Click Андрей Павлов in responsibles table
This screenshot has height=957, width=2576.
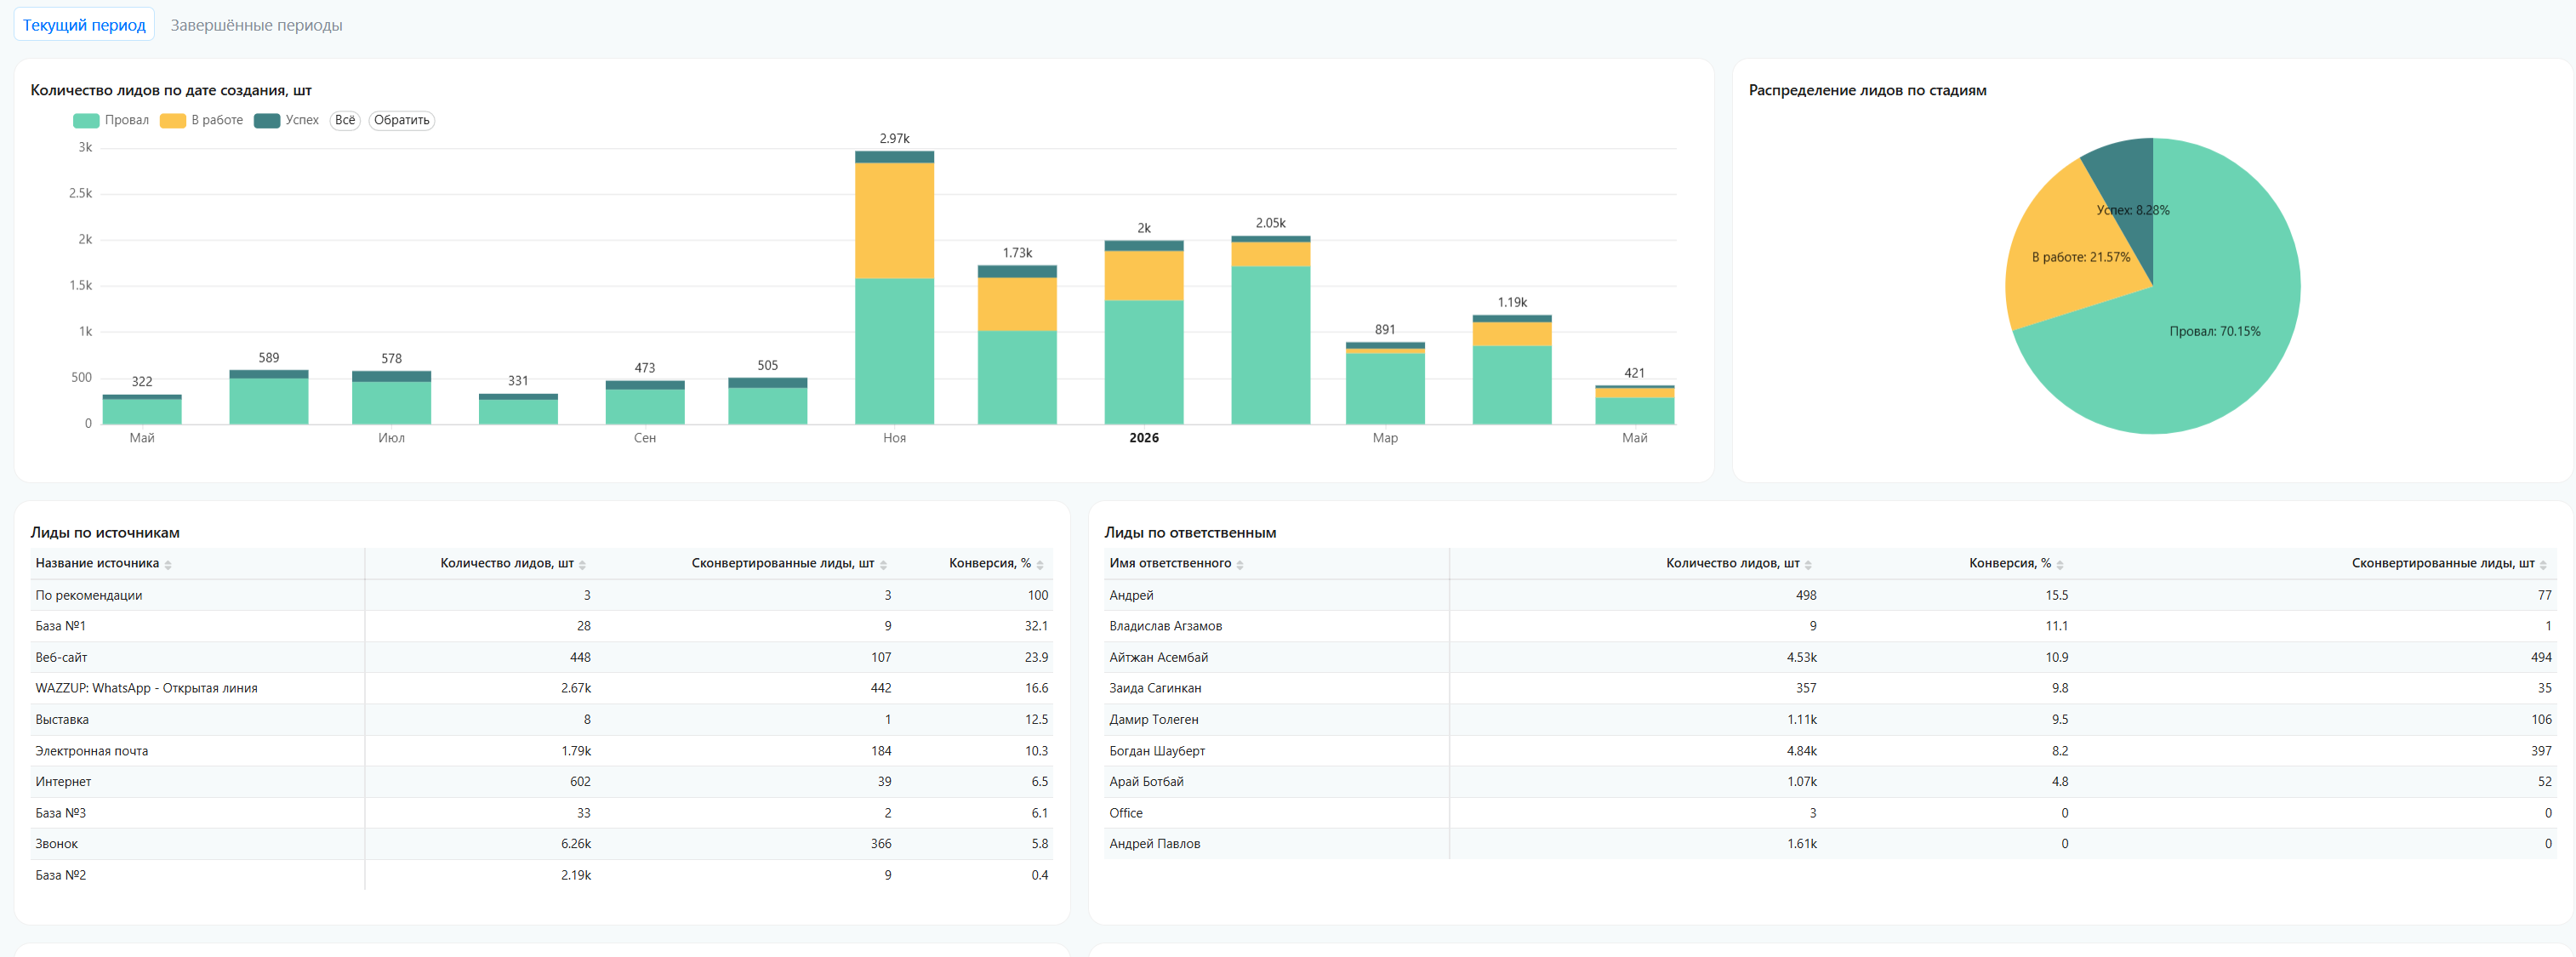pyautogui.click(x=1154, y=844)
